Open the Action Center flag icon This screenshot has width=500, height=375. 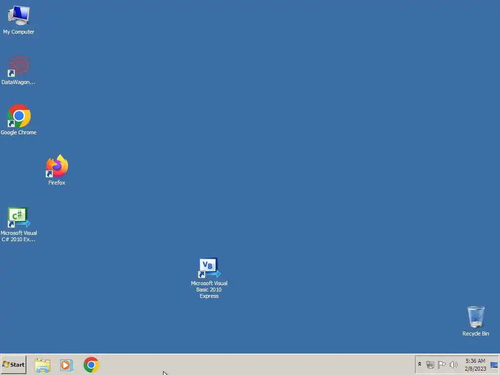coord(441,364)
